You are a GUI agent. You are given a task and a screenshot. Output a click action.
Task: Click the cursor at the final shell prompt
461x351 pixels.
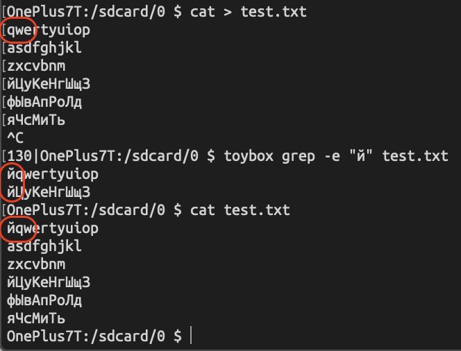click(190, 336)
